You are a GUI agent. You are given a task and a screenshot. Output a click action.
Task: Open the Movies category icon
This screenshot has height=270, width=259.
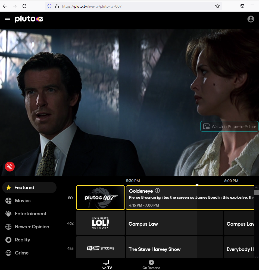pyautogui.click(x=8, y=200)
